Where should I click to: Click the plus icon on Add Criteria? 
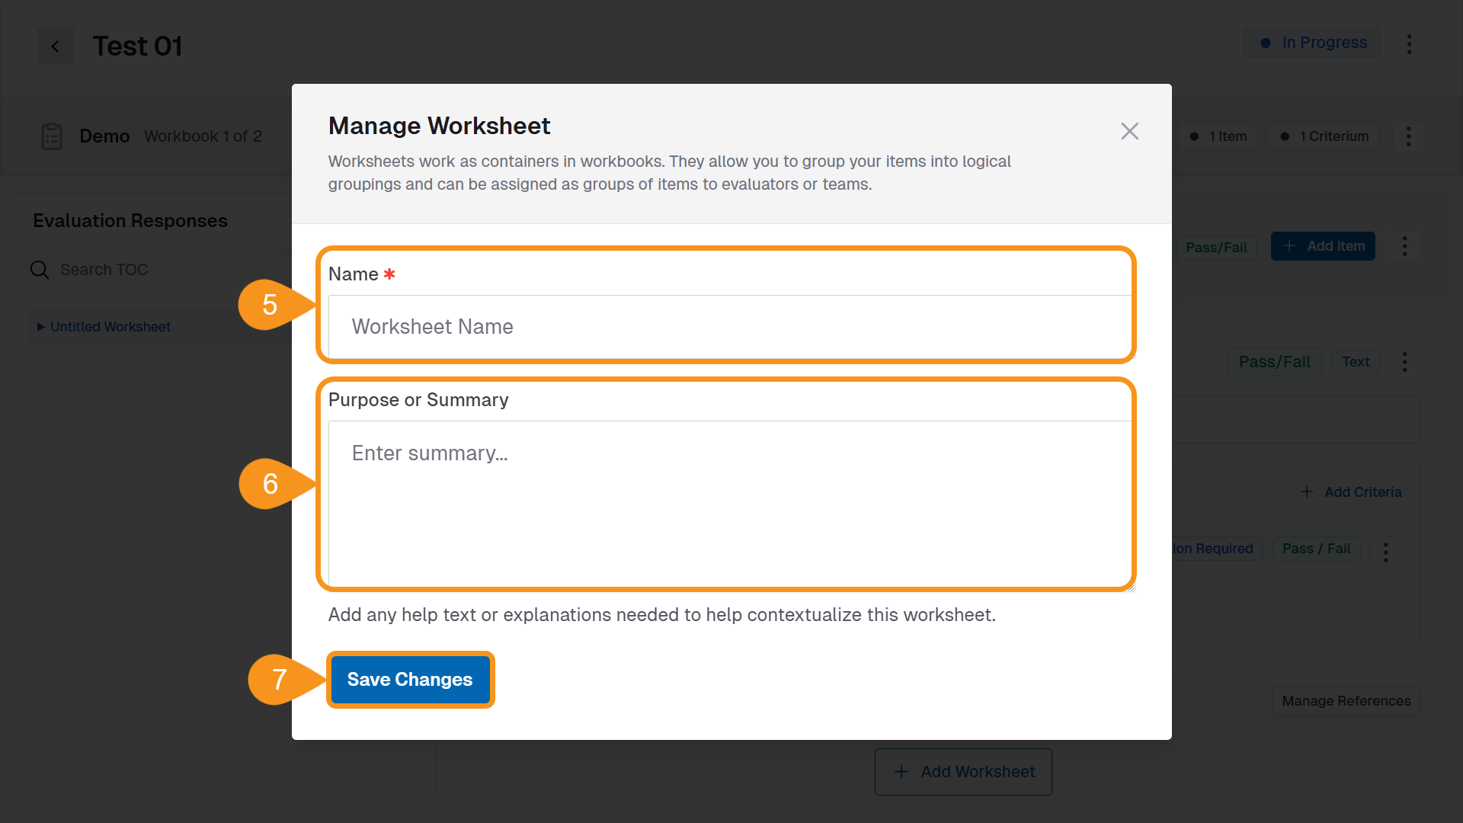pyautogui.click(x=1306, y=492)
